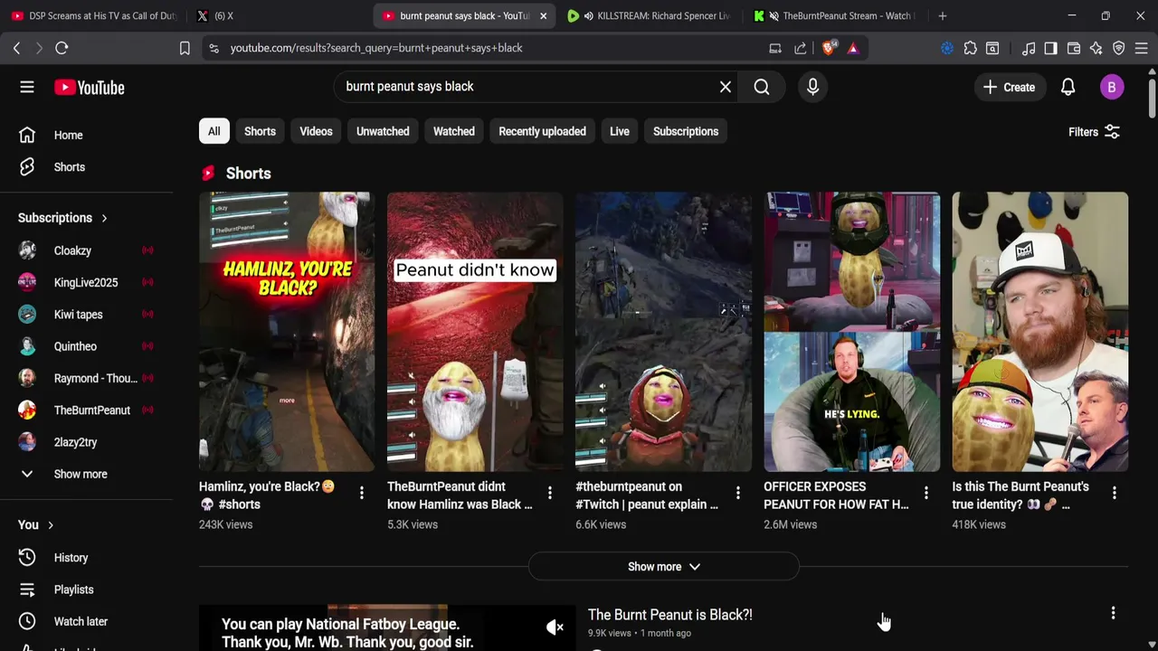Screen dimensions: 1158x651
Task: Select the All filter chip
Action: coord(214,131)
